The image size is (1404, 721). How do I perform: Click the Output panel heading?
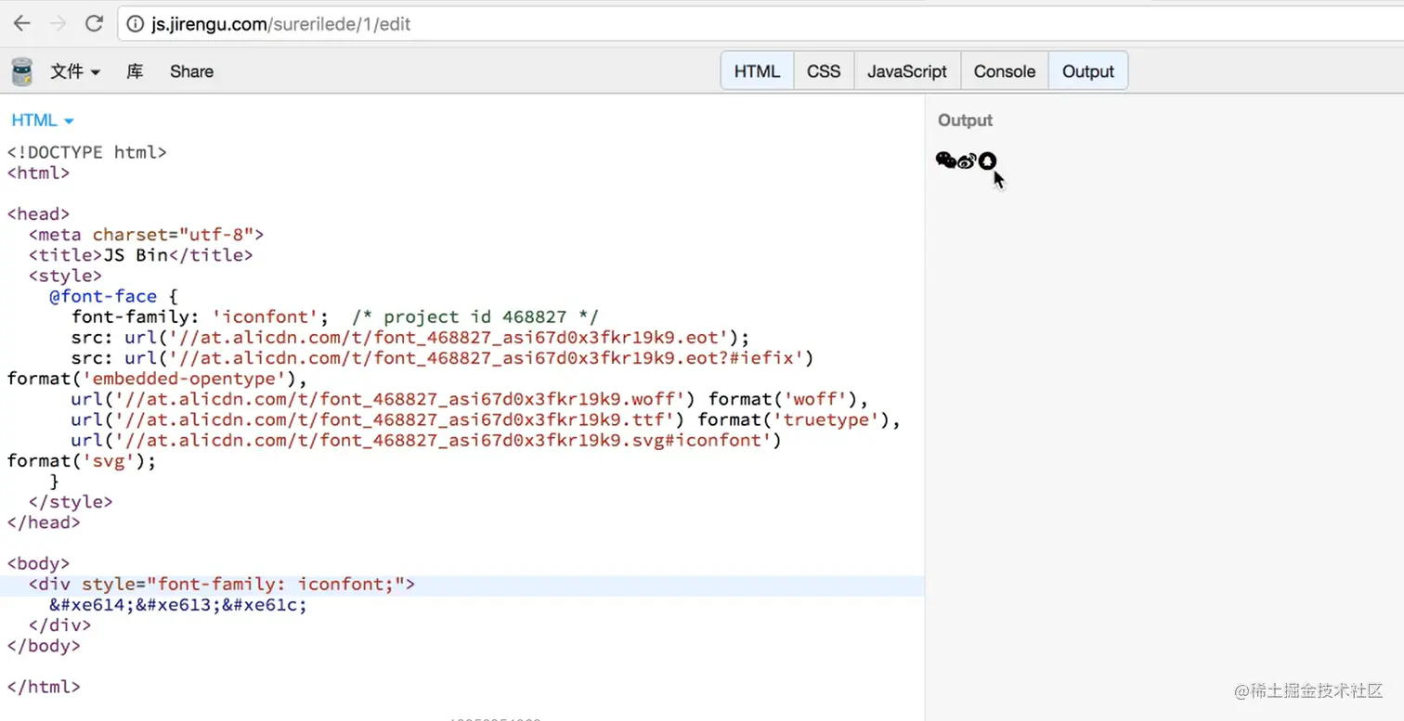965,121
